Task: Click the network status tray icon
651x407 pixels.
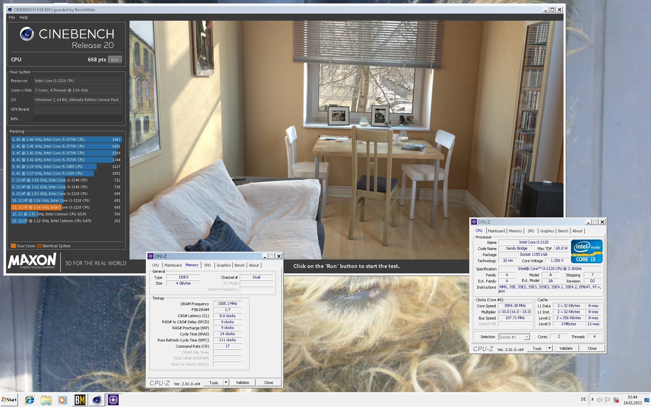Action: (616, 400)
